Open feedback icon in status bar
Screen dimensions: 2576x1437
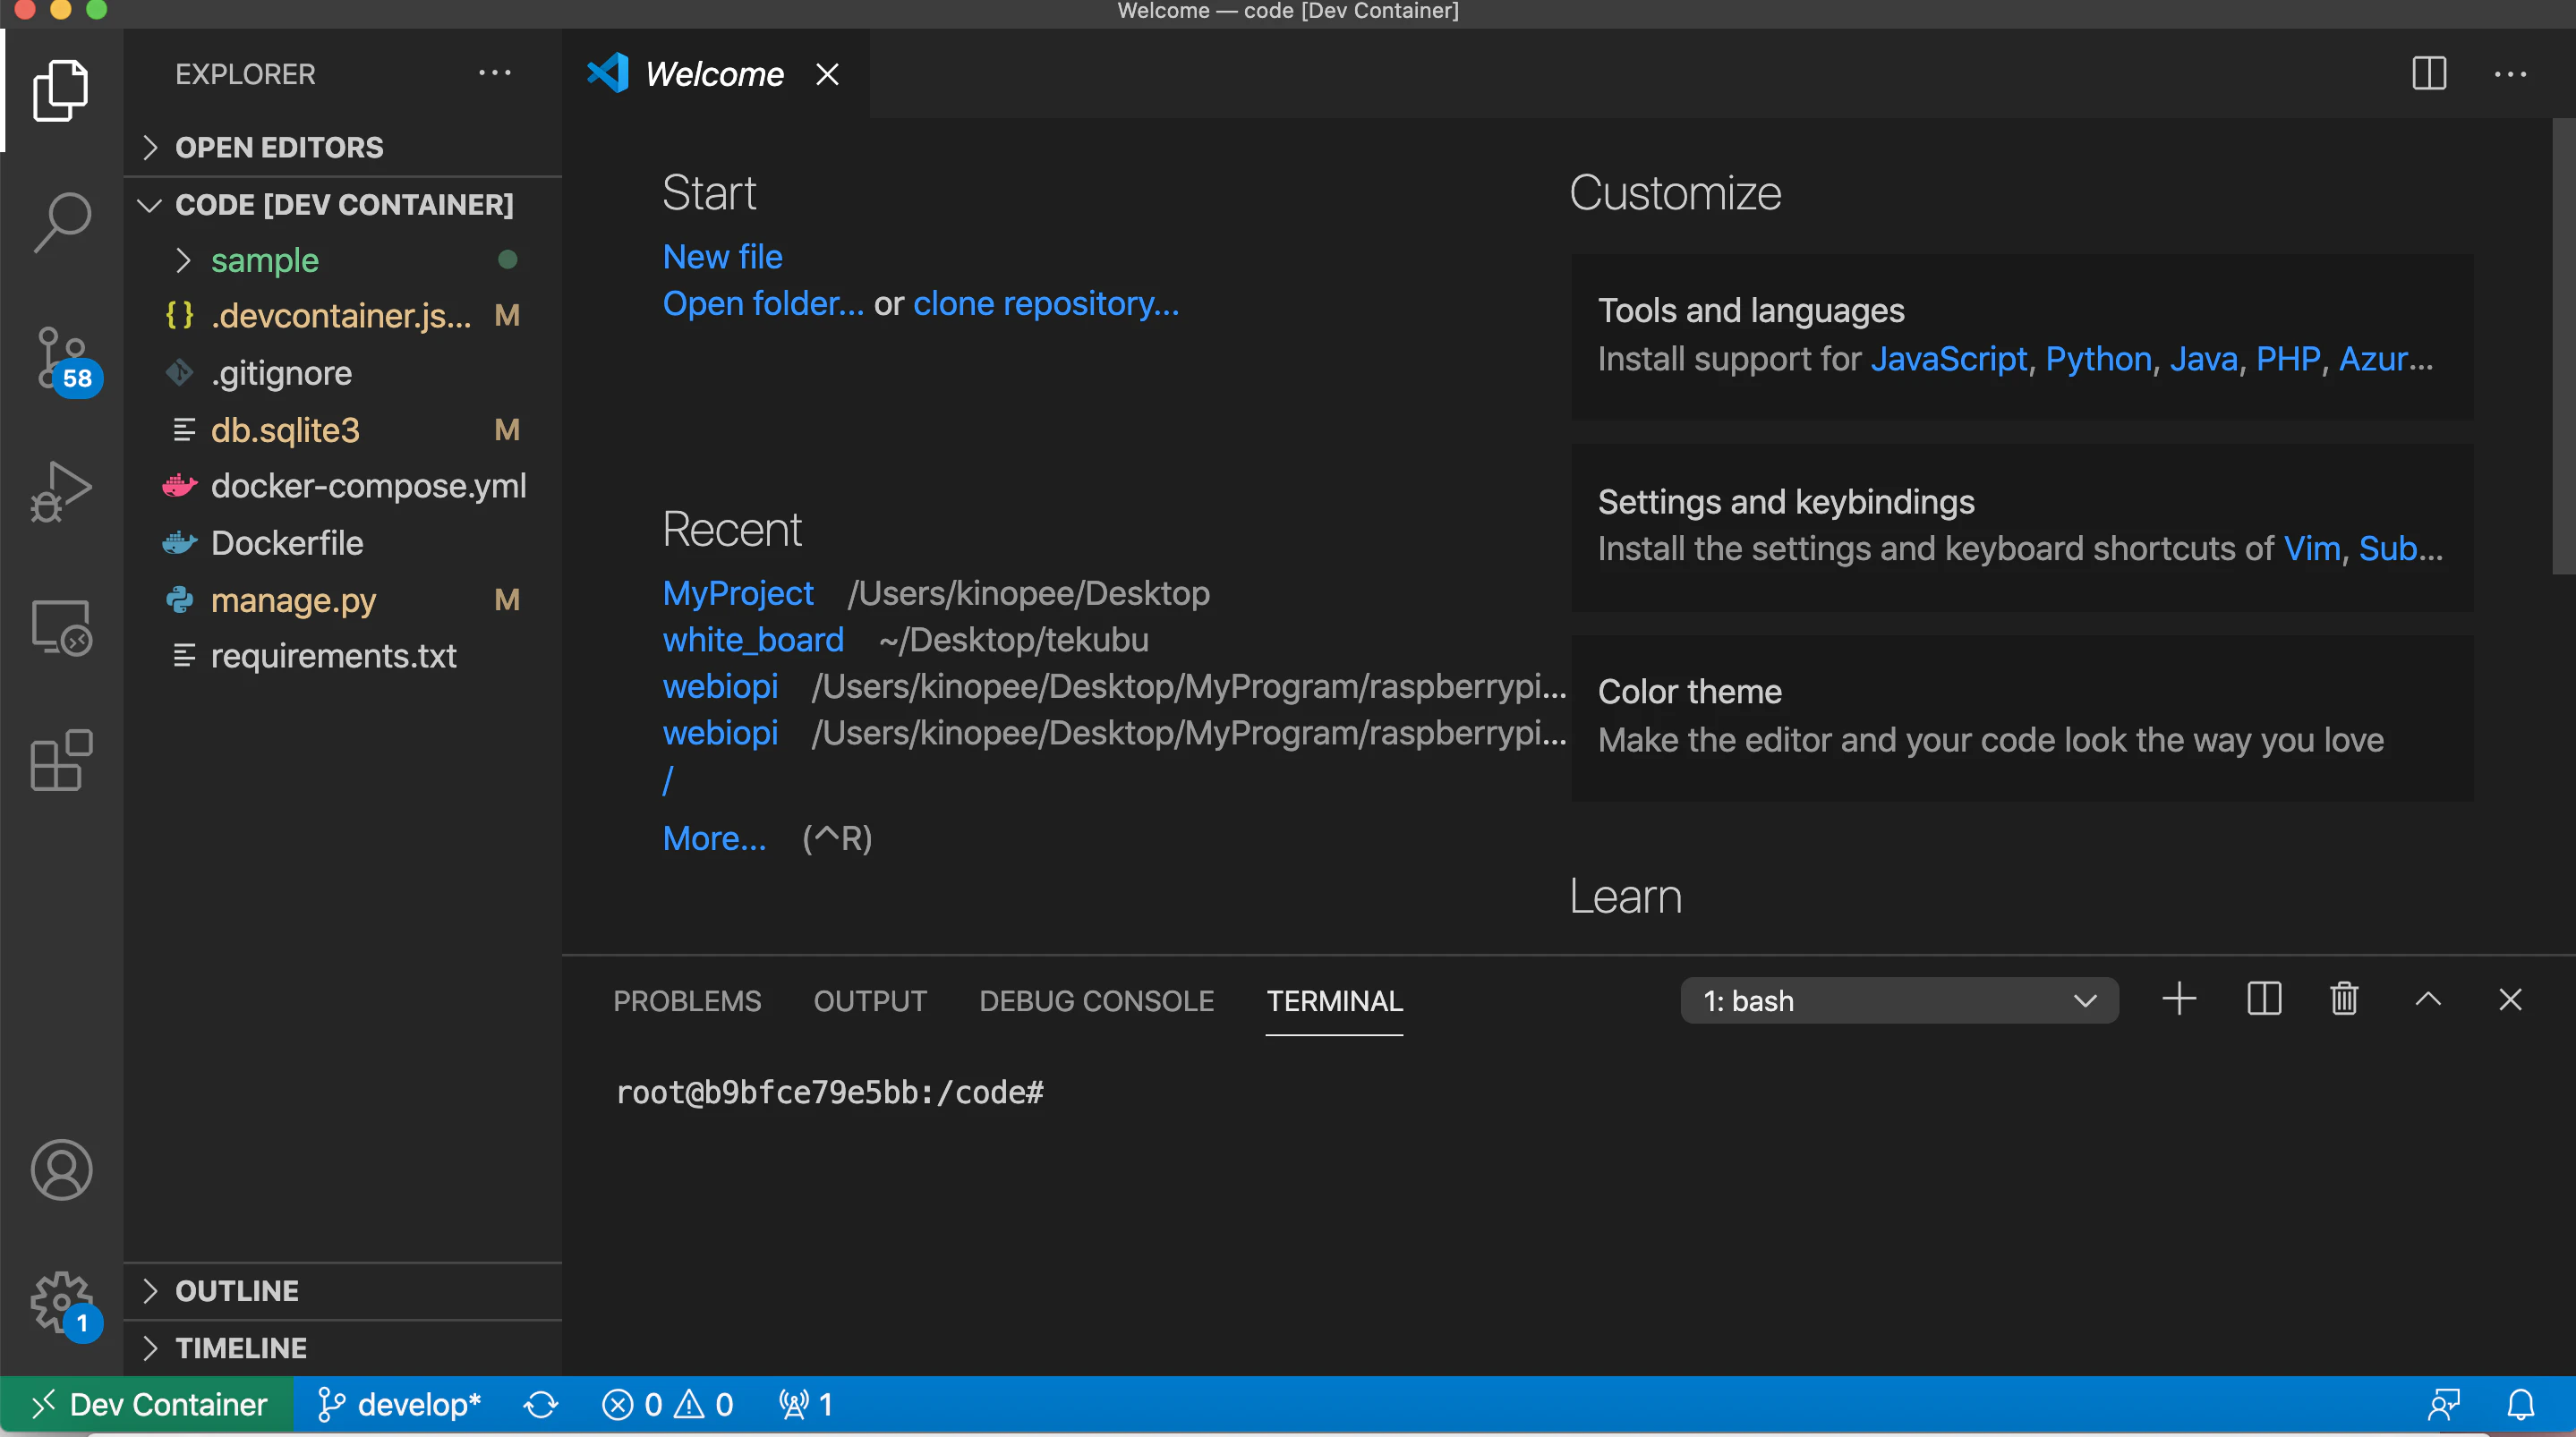[x=2443, y=1405]
